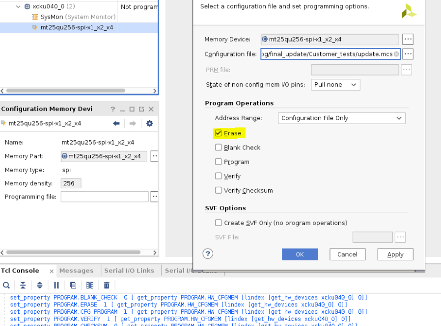The width and height of the screenshot is (441, 326).
Task: Open the Address Range dropdown
Action: click(341, 118)
